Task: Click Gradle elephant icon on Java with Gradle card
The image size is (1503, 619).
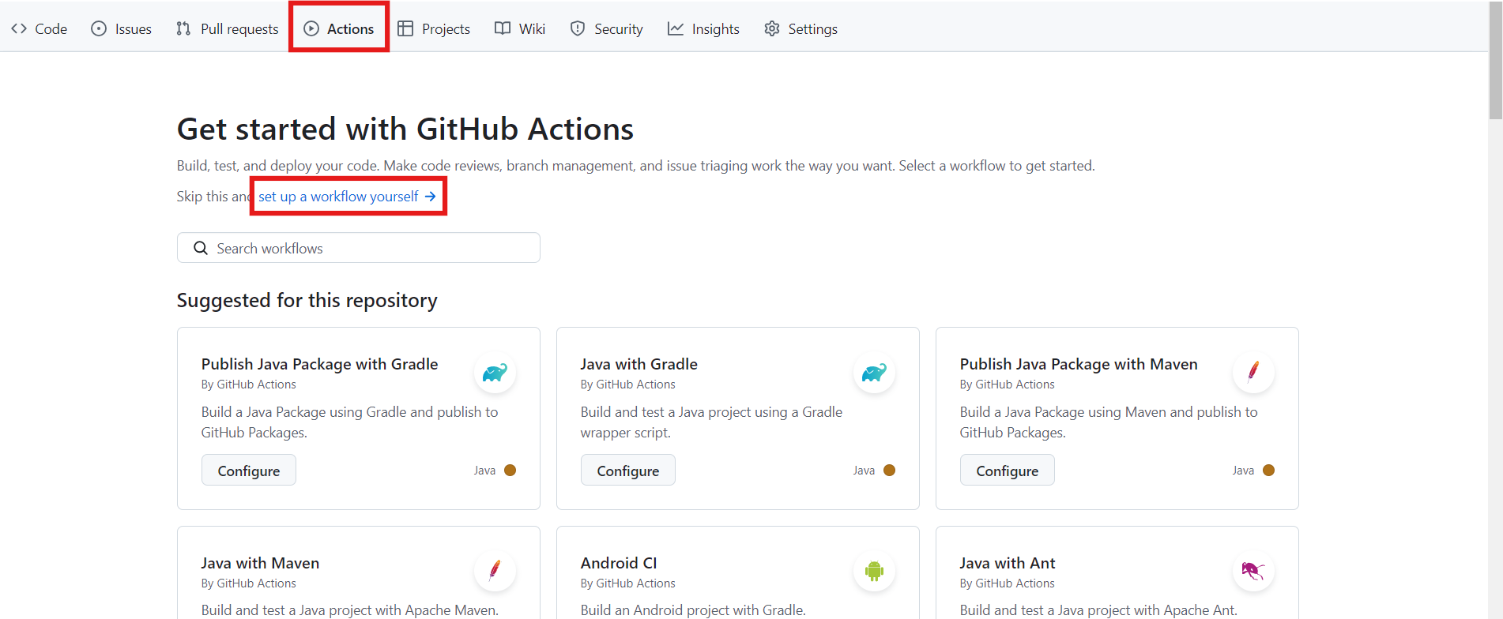Action: [x=874, y=372]
